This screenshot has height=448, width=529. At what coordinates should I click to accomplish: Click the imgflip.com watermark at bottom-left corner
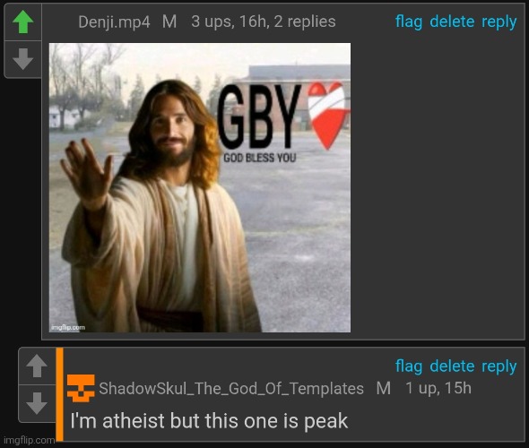pyautogui.click(x=29, y=440)
